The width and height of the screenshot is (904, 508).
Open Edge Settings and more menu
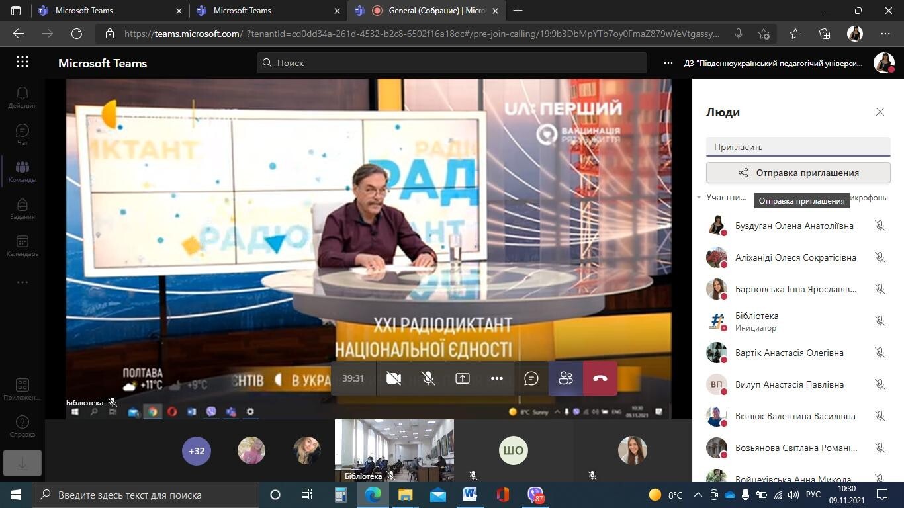[x=885, y=34]
